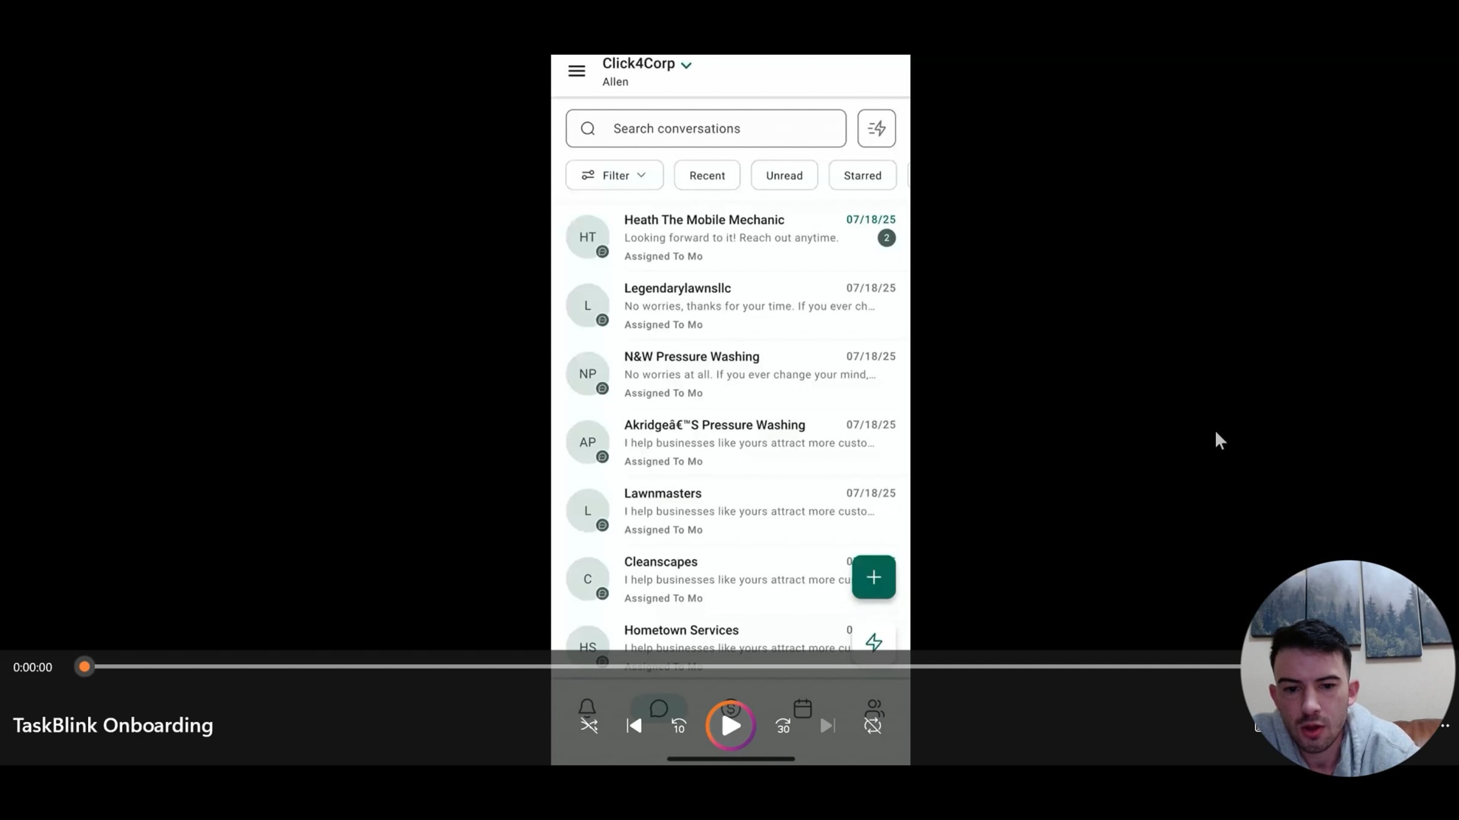Click Assigned To Mo under Lawnmasters

[663, 530]
